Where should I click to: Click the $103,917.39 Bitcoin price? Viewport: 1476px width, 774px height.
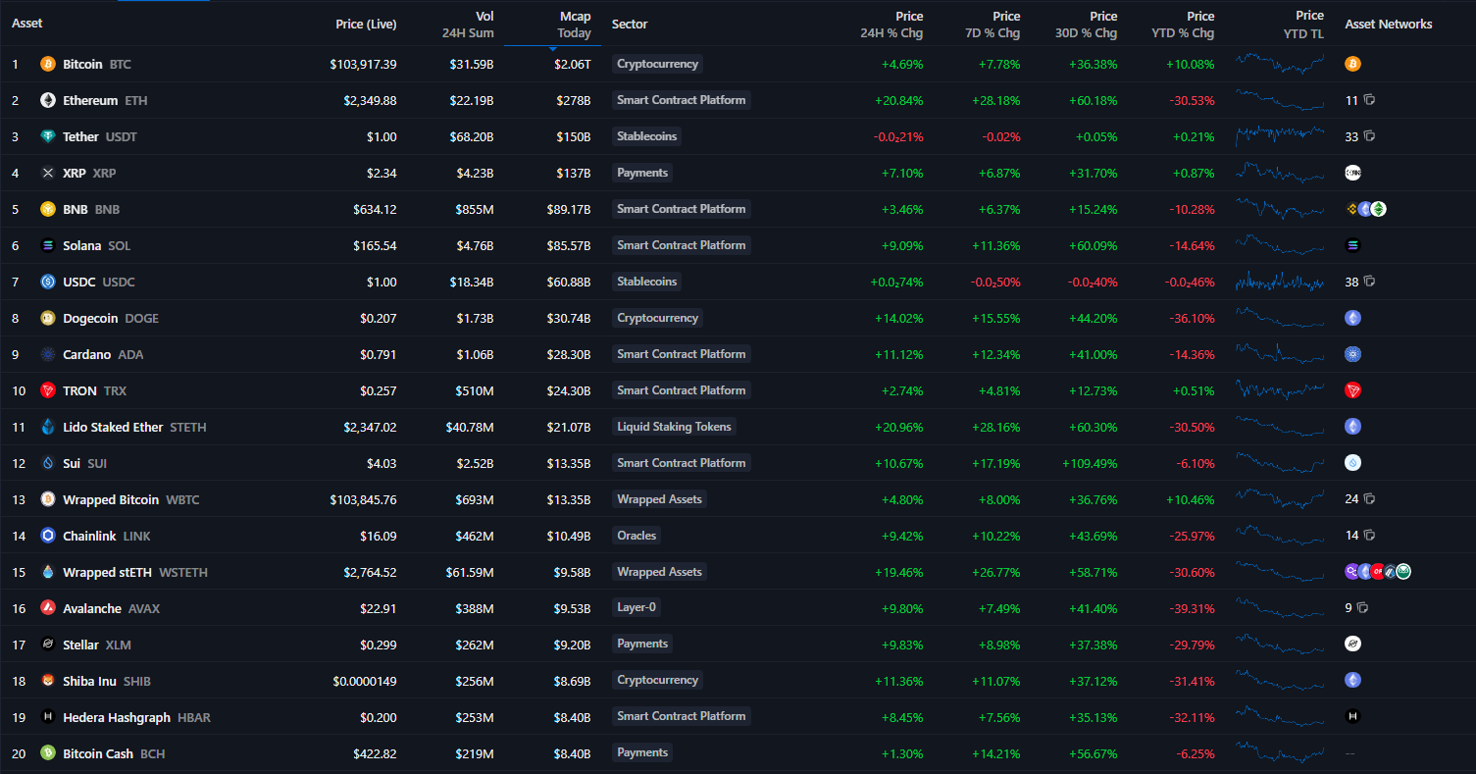coord(364,64)
